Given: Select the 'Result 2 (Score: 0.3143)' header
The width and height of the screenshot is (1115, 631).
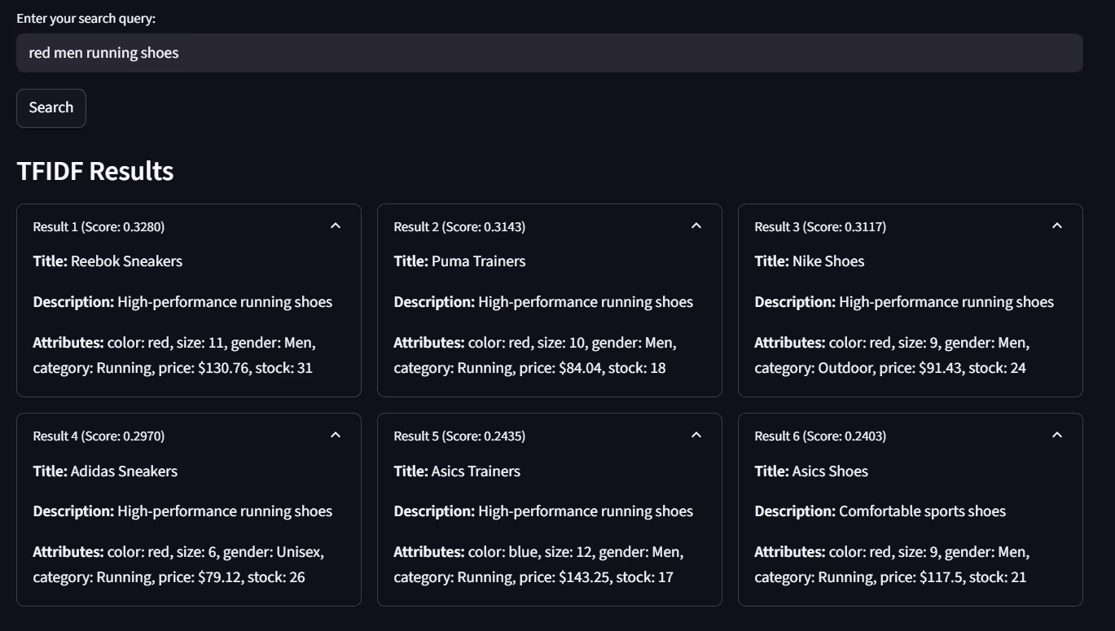Looking at the screenshot, I should click(459, 227).
